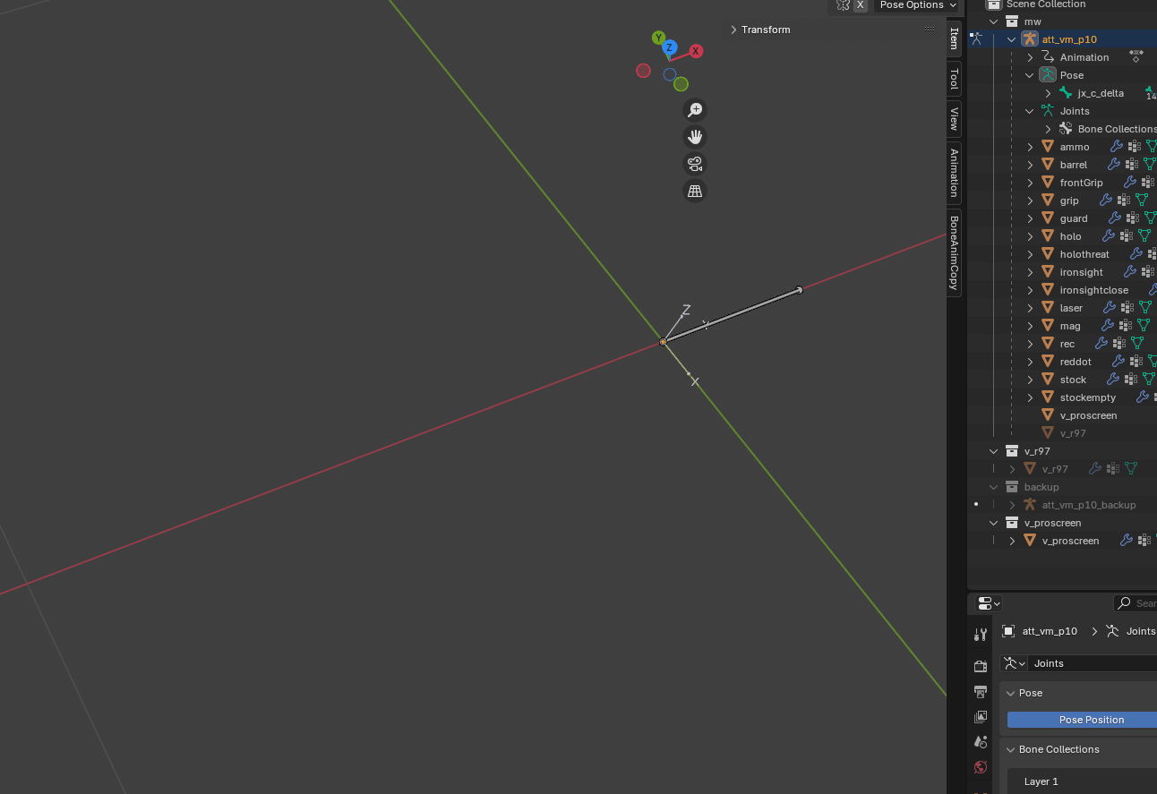This screenshot has width=1157, height=794.
Task: Expand the Transform panel
Action: click(x=760, y=30)
